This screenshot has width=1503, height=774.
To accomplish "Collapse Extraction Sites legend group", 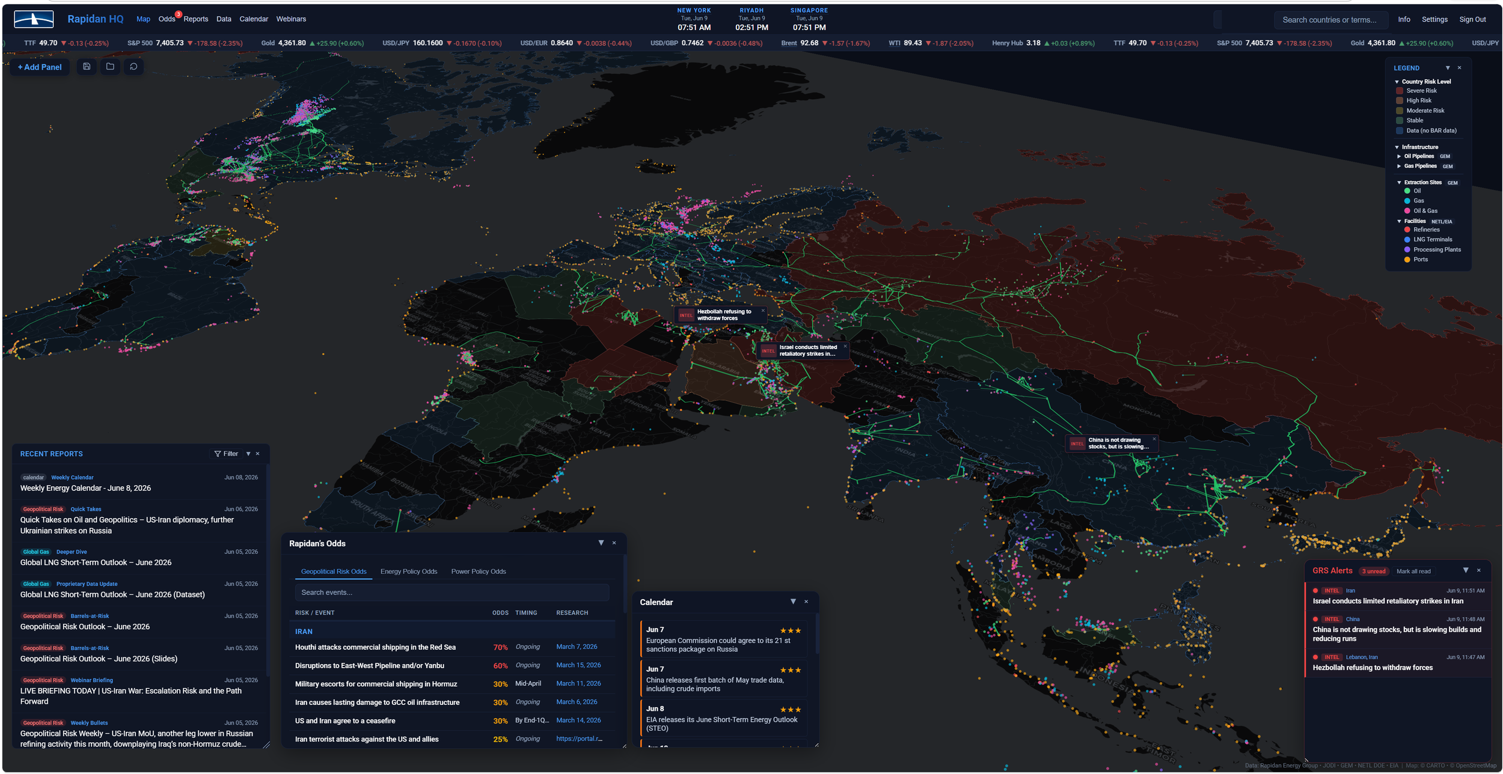I will click(x=1399, y=182).
